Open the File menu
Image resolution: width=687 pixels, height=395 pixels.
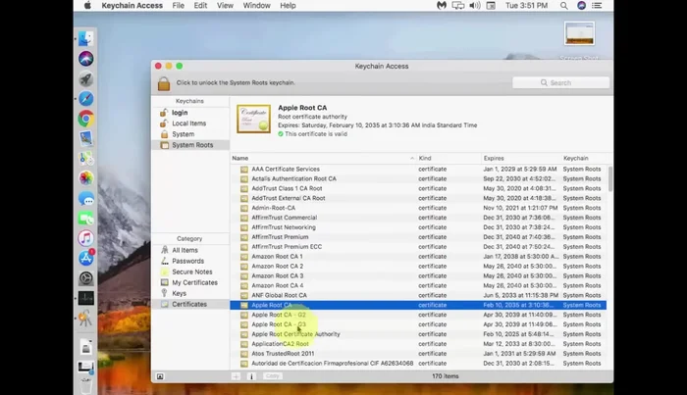(178, 6)
